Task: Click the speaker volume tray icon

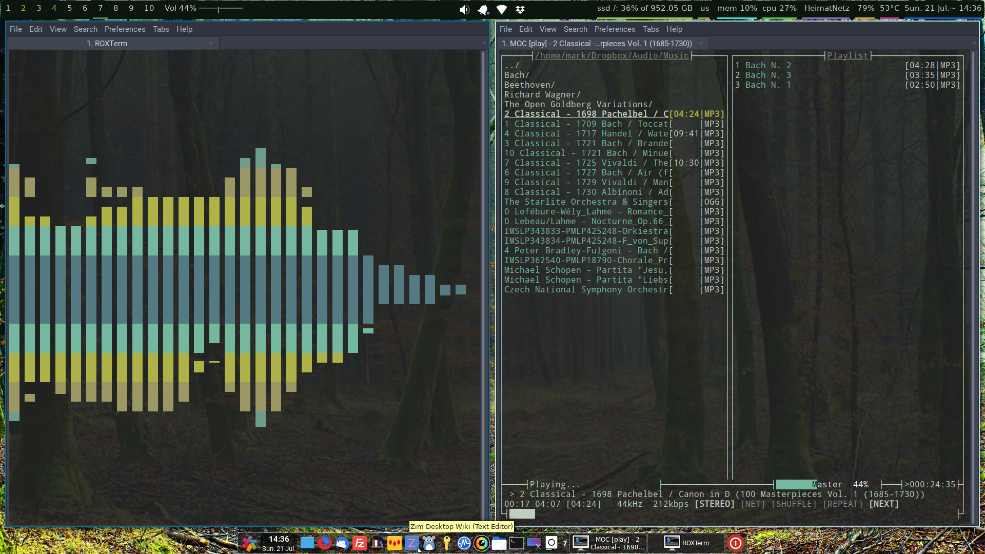Action: point(464,9)
